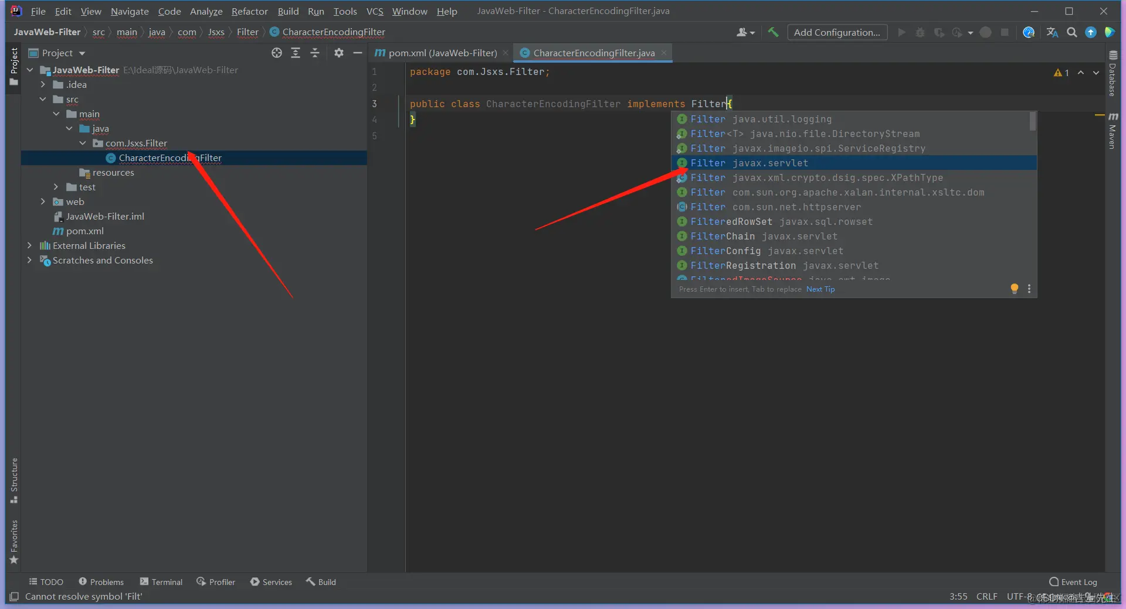
Task: Expand the .idea folder
Action: click(x=43, y=85)
